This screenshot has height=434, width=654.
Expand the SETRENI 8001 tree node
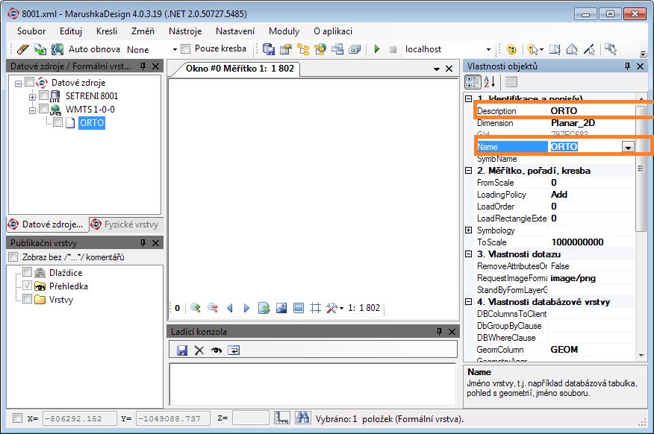pyautogui.click(x=32, y=97)
